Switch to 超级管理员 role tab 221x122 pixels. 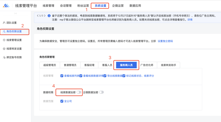tap(50, 65)
